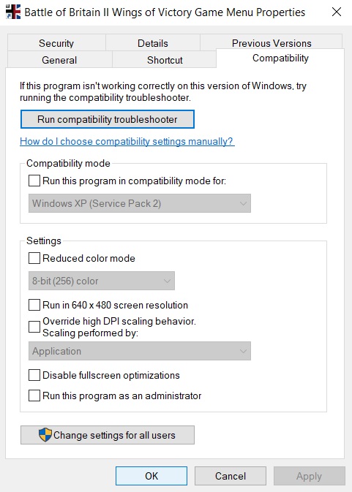Click the Battle of Britain title bar icon

(13, 12)
